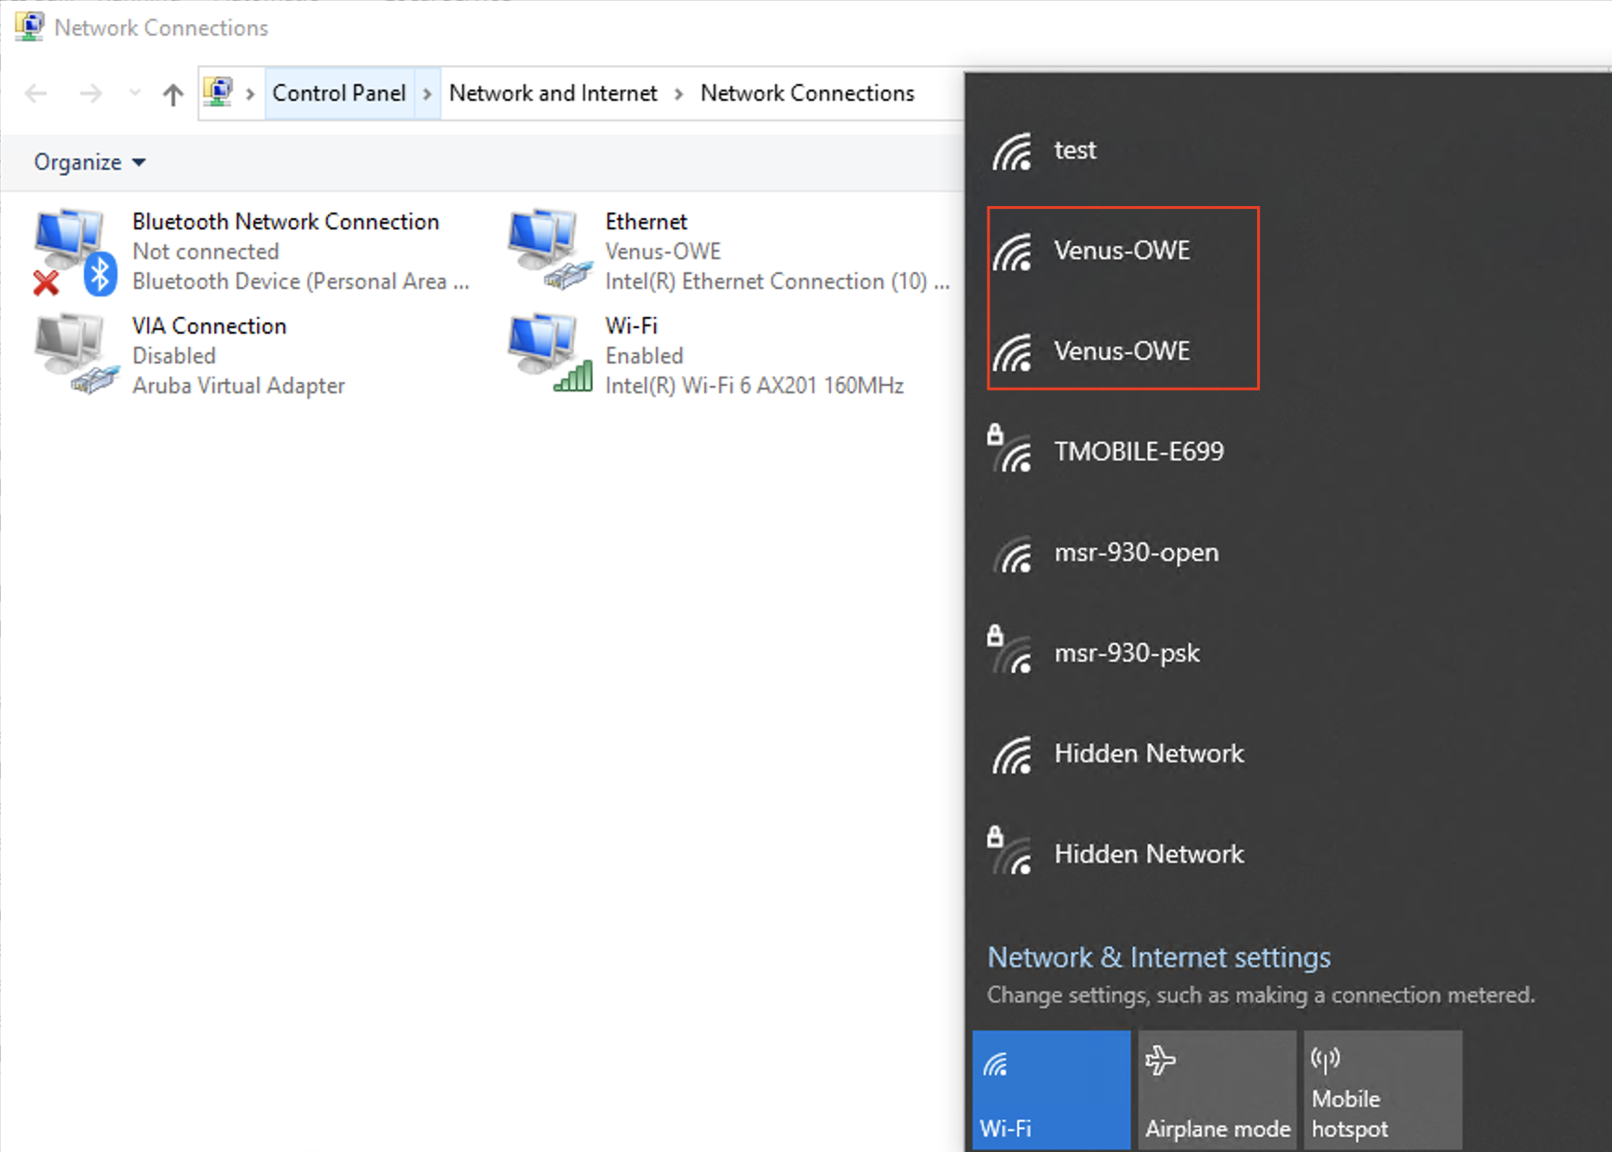The height and width of the screenshot is (1152, 1612).
Task: Open the Ethernet adapter
Action: 646,222
